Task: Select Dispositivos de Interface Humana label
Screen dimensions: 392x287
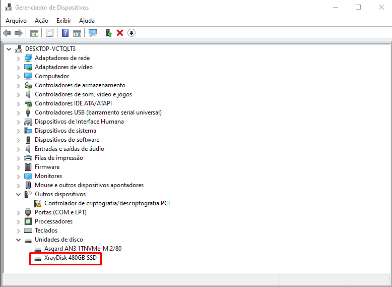Action: 79,122
